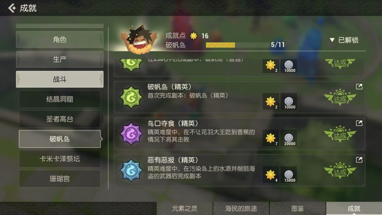Switch to the 图鉴 tab

[297, 208]
